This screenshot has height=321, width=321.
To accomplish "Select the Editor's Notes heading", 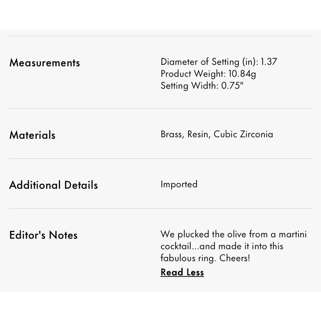I will click(x=43, y=235).
